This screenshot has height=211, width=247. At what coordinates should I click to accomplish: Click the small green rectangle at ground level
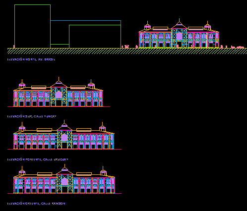pyautogui.click(x=60, y=46)
